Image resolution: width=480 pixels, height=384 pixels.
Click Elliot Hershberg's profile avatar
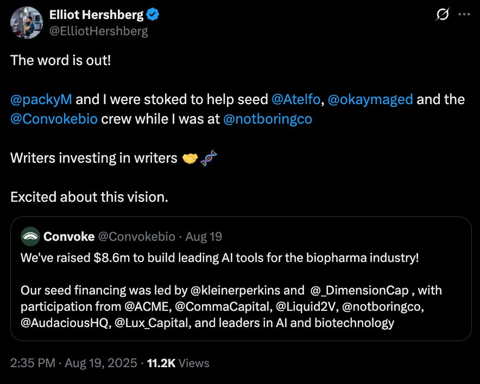pos(27,23)
